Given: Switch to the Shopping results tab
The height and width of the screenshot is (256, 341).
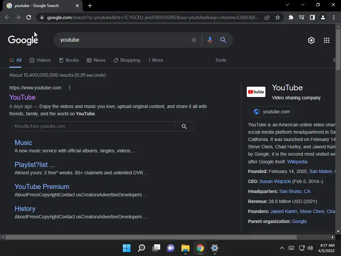Looking at the screenshot, I should (127, 60).
